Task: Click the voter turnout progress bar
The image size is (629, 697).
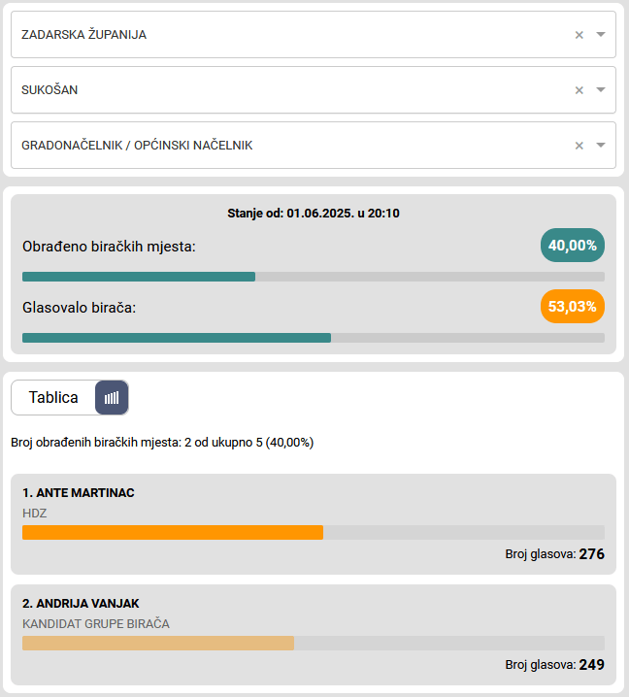Action: 313,338
